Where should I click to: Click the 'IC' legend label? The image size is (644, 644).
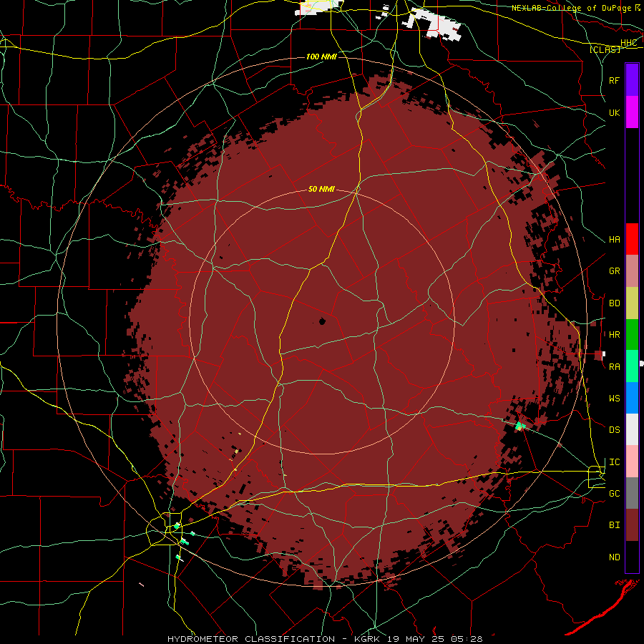[615, 462]
